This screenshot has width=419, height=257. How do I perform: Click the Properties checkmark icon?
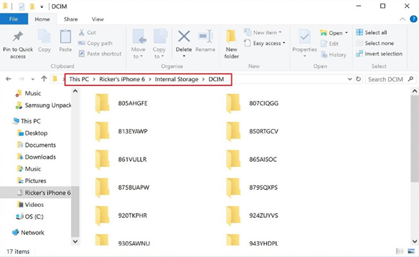304,37
